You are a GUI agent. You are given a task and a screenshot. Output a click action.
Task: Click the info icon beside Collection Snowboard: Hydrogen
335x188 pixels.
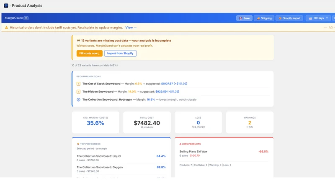pyautogui.click(x=78, y=99)
